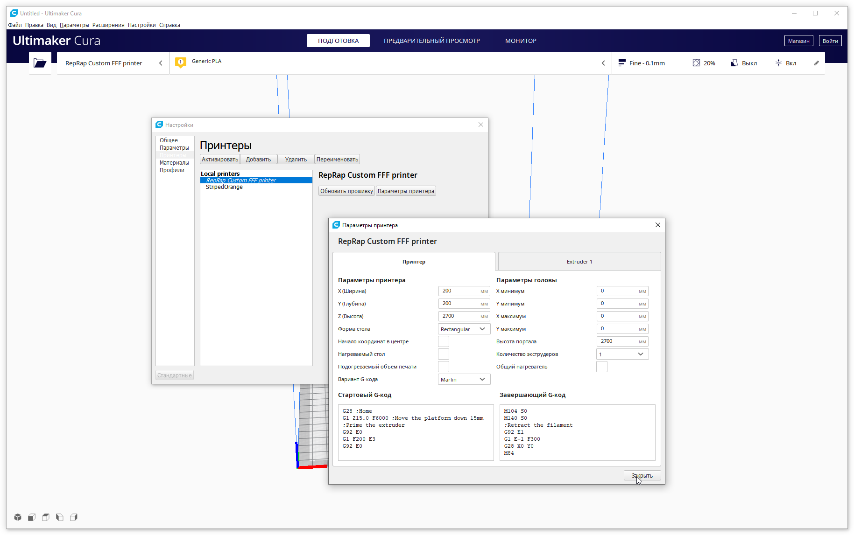Click the Войти sign-in button

coord(830,41)
